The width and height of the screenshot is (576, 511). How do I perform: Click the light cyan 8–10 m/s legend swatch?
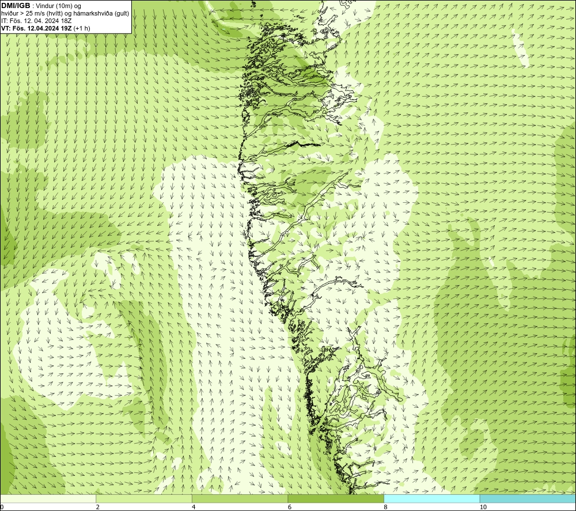(431, 498)
